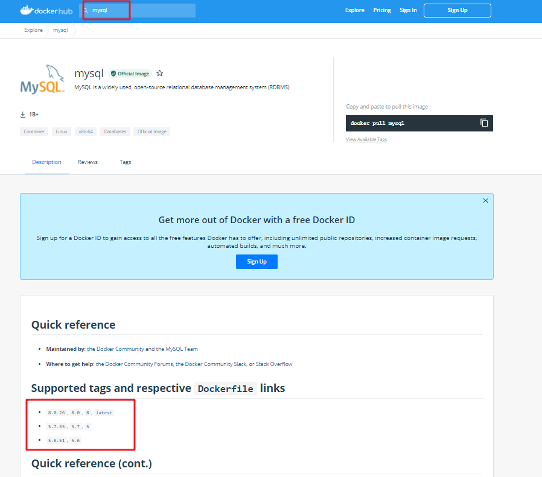Screen dimensions: 542x477
Task: Click the header Sign Up button
Action: coord(458,10)
